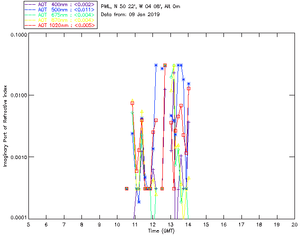Click the 0.0100 y-axis tick label

pos(18,95)
